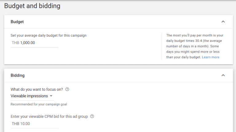Collapse the Bidding section using its chevron
The width and height of the screenshot is (236, 132).
pos(223,75)
